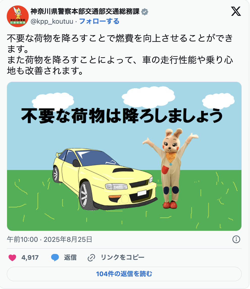Click the white cloud at image's top center
The height and width of the screenshot is (289, 250).
pos(148,97)
